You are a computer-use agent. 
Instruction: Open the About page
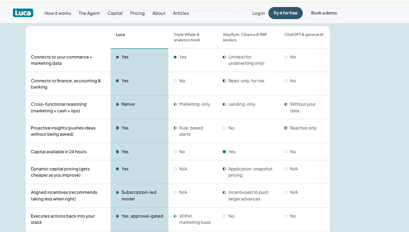point(159,13)
